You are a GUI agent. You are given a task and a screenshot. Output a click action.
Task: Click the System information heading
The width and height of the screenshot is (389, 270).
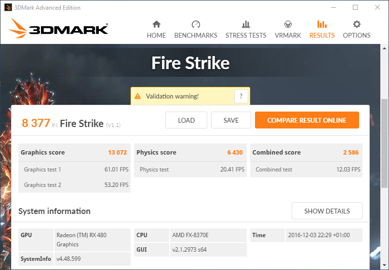(x=54, y=211)
